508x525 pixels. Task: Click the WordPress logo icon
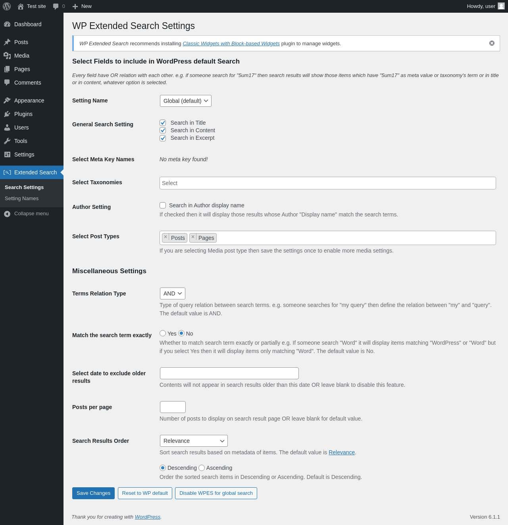point(7,6)
